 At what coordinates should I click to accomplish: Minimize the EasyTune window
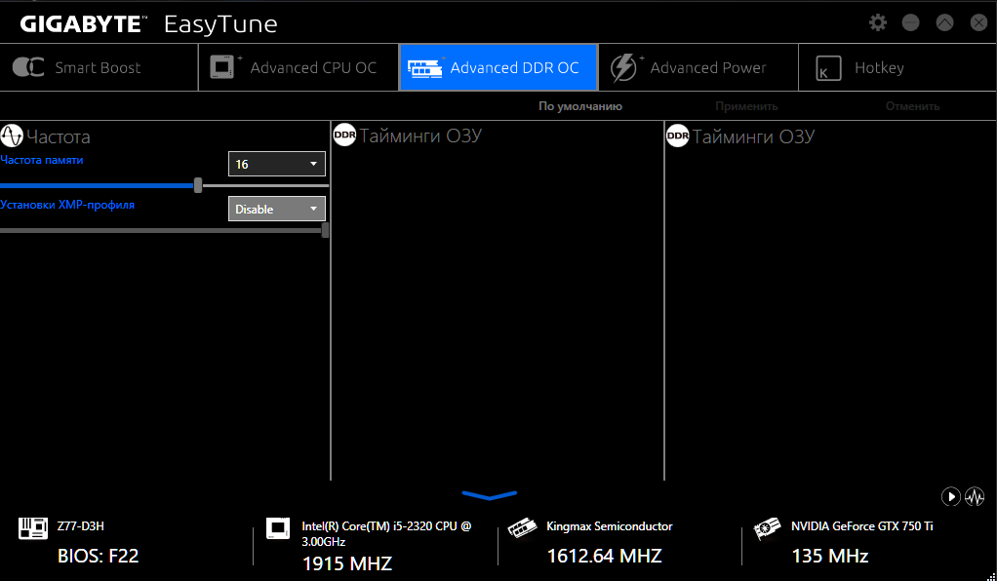910,22
